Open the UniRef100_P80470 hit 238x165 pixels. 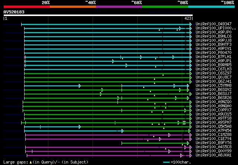213,53
